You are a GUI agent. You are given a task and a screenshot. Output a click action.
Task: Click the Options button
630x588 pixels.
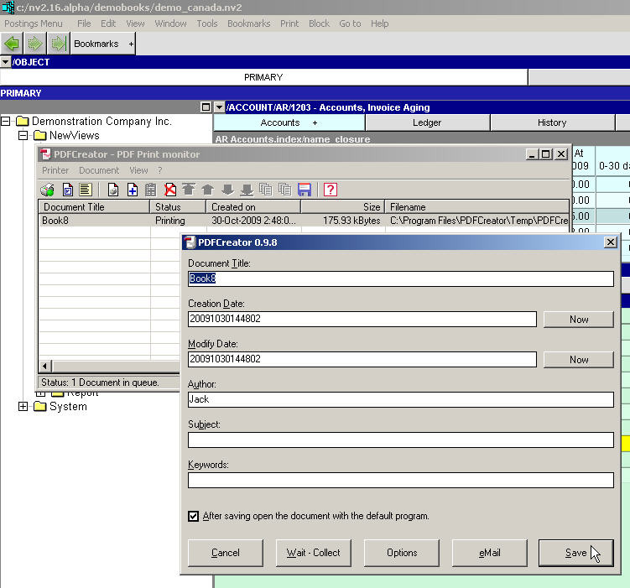coord(402,553)
